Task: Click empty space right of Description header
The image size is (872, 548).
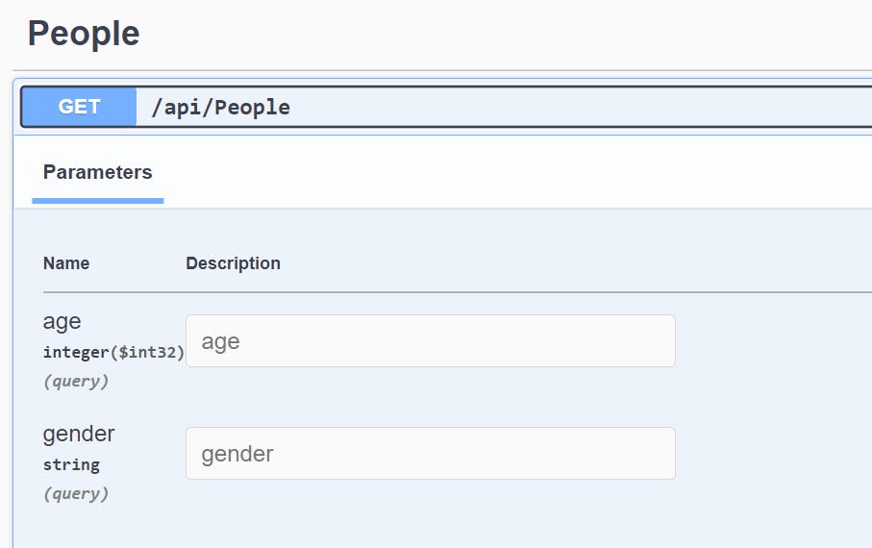Action: point(577,263)
